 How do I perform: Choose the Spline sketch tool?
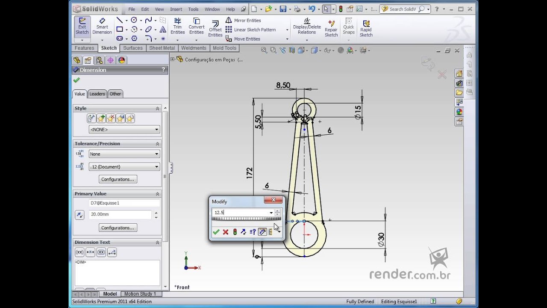click(148, 20)
